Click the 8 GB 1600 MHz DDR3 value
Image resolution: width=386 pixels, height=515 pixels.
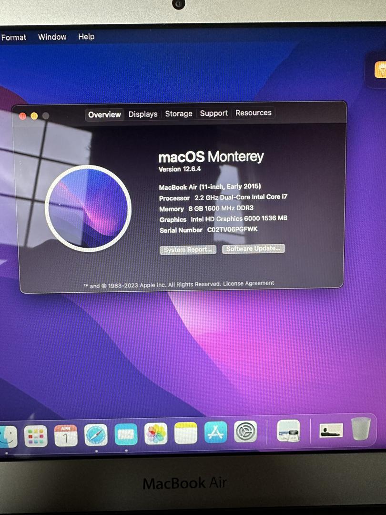221,208
